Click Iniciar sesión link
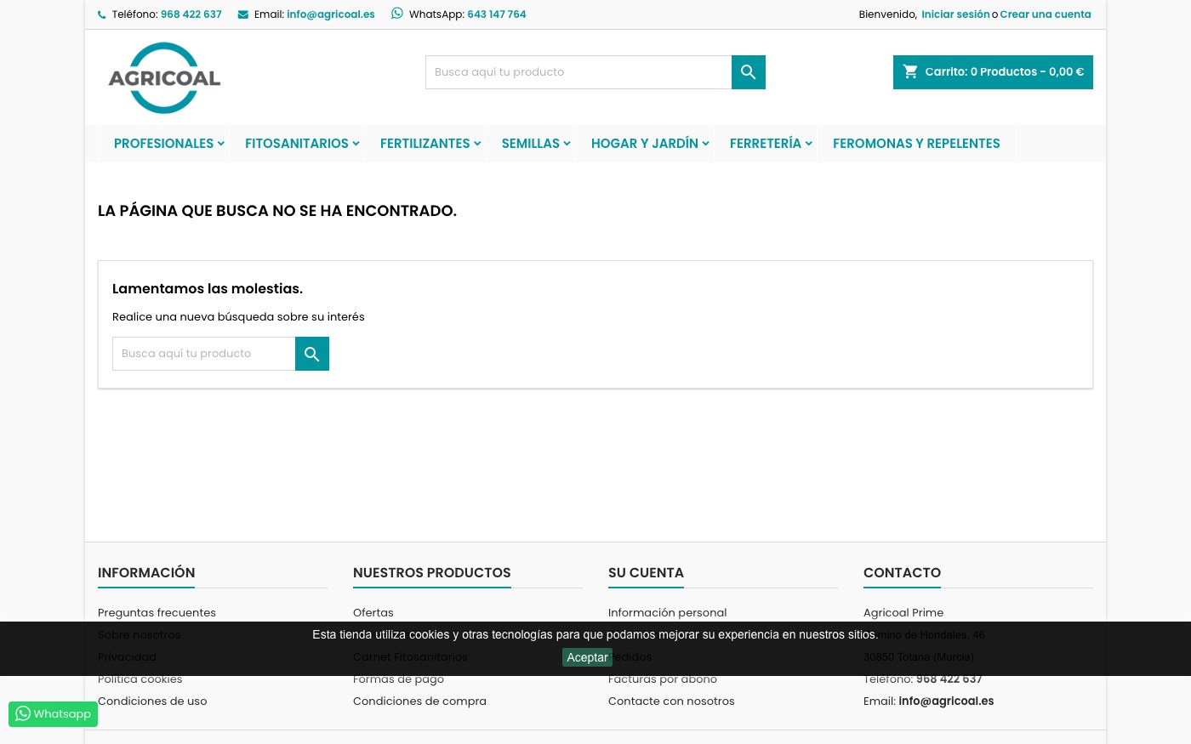Screen dimensions: 1191x744 tap(955, 14)
